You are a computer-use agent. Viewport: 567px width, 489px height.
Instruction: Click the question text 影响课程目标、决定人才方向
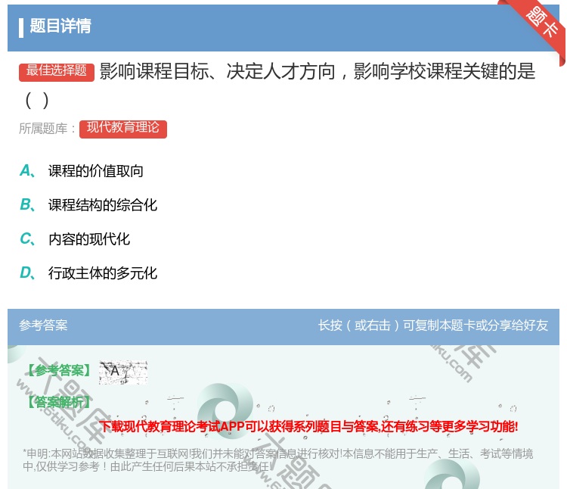coord(218,71)
